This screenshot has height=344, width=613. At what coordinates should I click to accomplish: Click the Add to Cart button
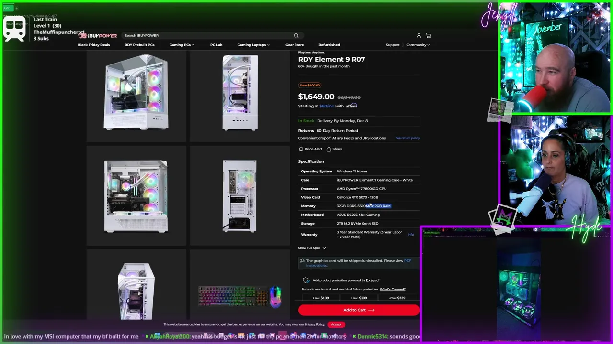tap(359, 310)
